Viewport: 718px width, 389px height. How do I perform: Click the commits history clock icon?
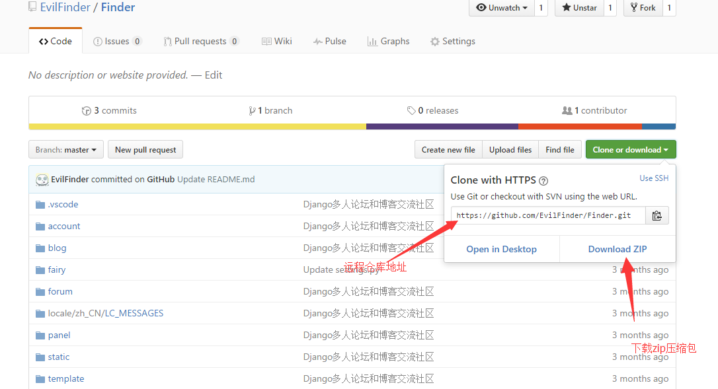tap(86, 111)
